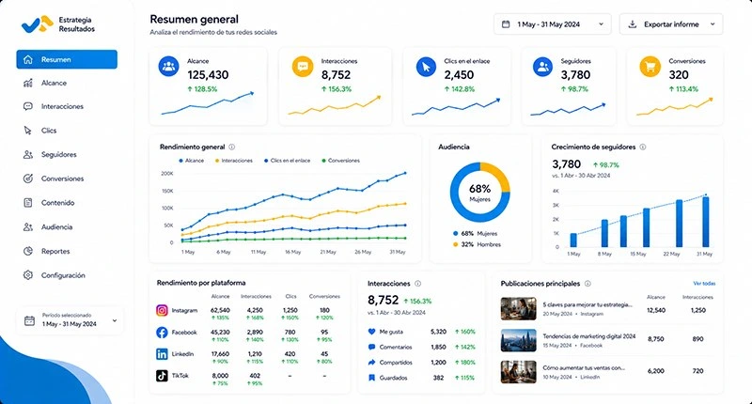752x404 pixels.
Task: Click the yellow chat icon on Interacciones card
Action: pyautogui.click(x=303, y=67)
